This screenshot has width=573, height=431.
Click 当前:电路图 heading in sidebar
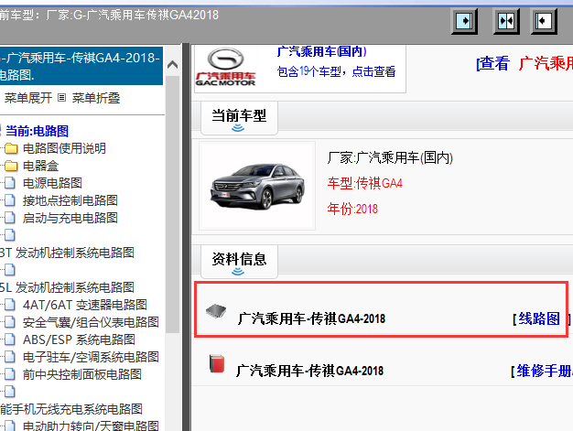pyautogui.click(x=37, y=131)
